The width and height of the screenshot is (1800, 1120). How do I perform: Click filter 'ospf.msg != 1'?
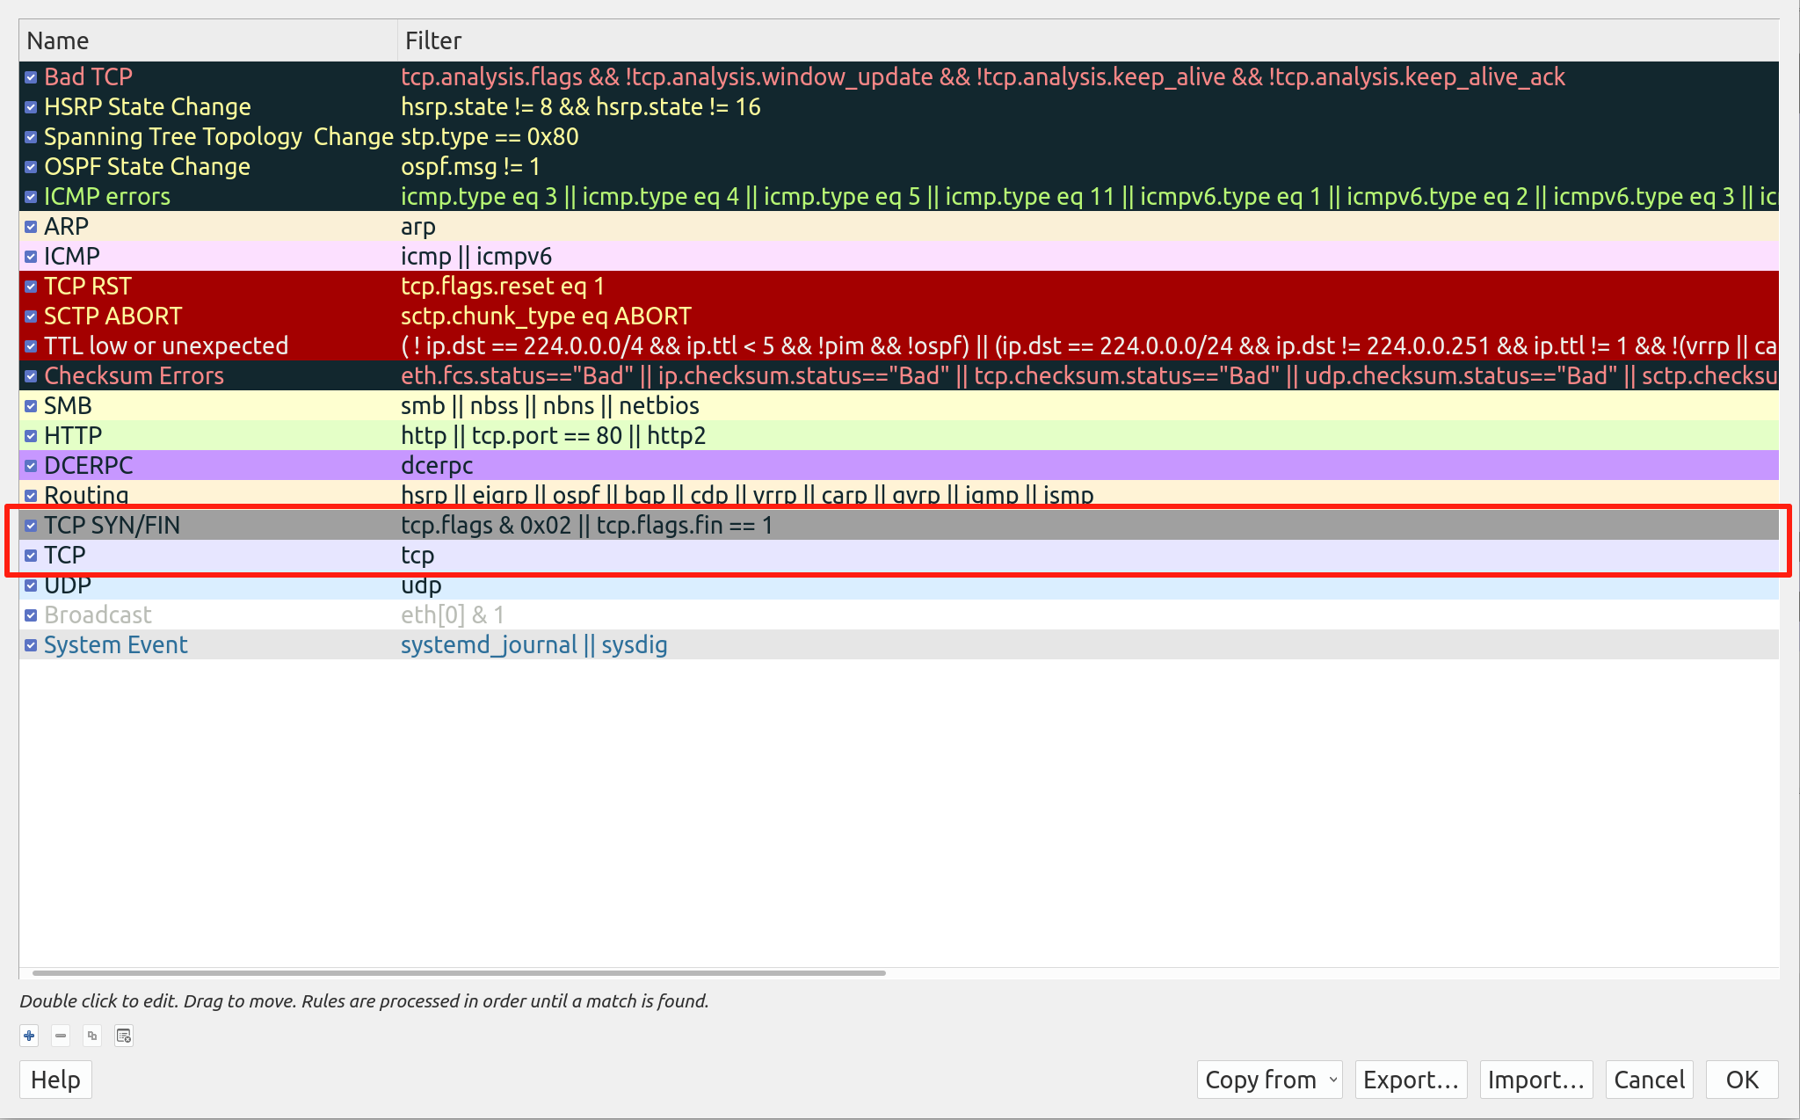pyautogui.click(x=470, y=167)
